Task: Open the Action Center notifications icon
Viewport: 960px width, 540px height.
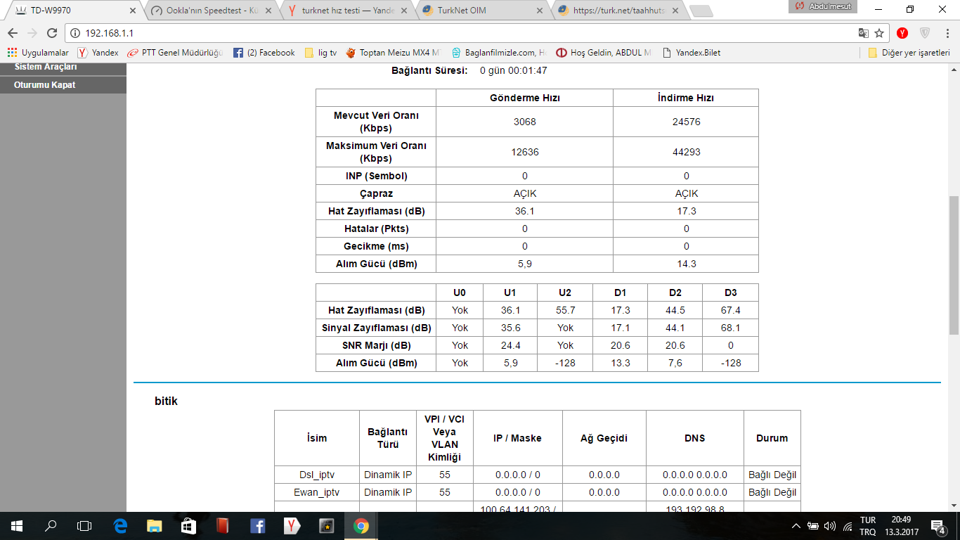Action: [x=938, y=526]
